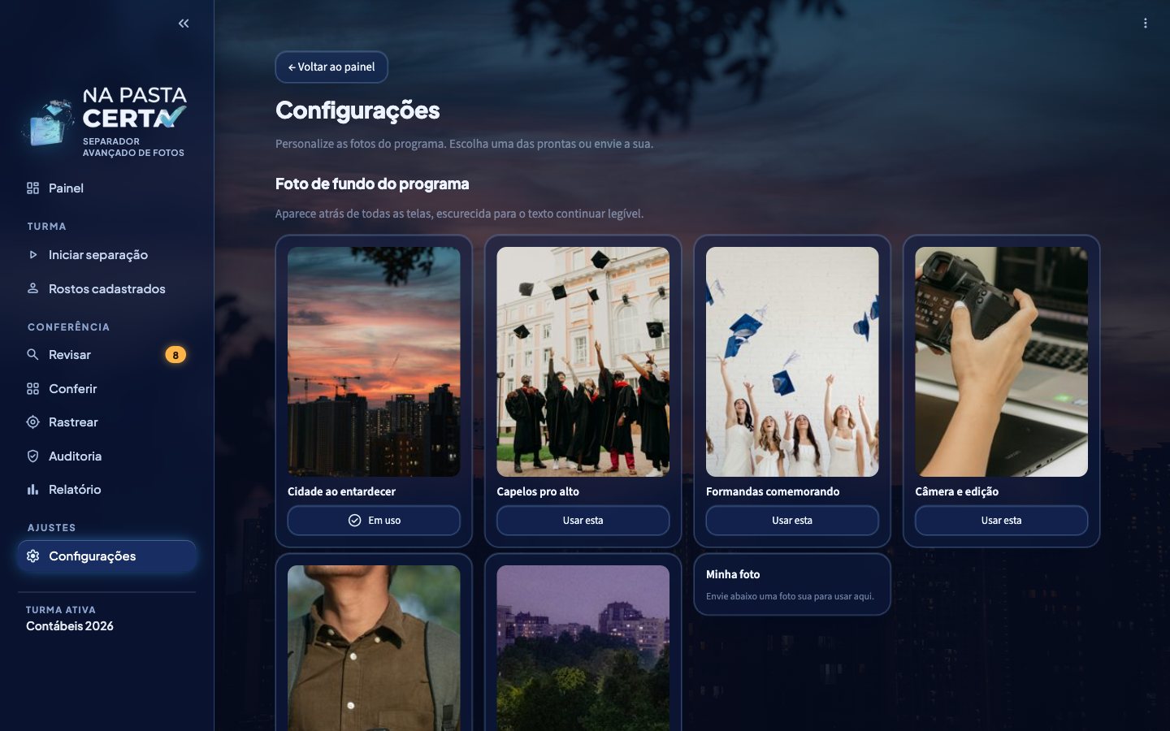
Task: Click Usar esta under Capelos pro alto
Action: (x=583, y=521)
